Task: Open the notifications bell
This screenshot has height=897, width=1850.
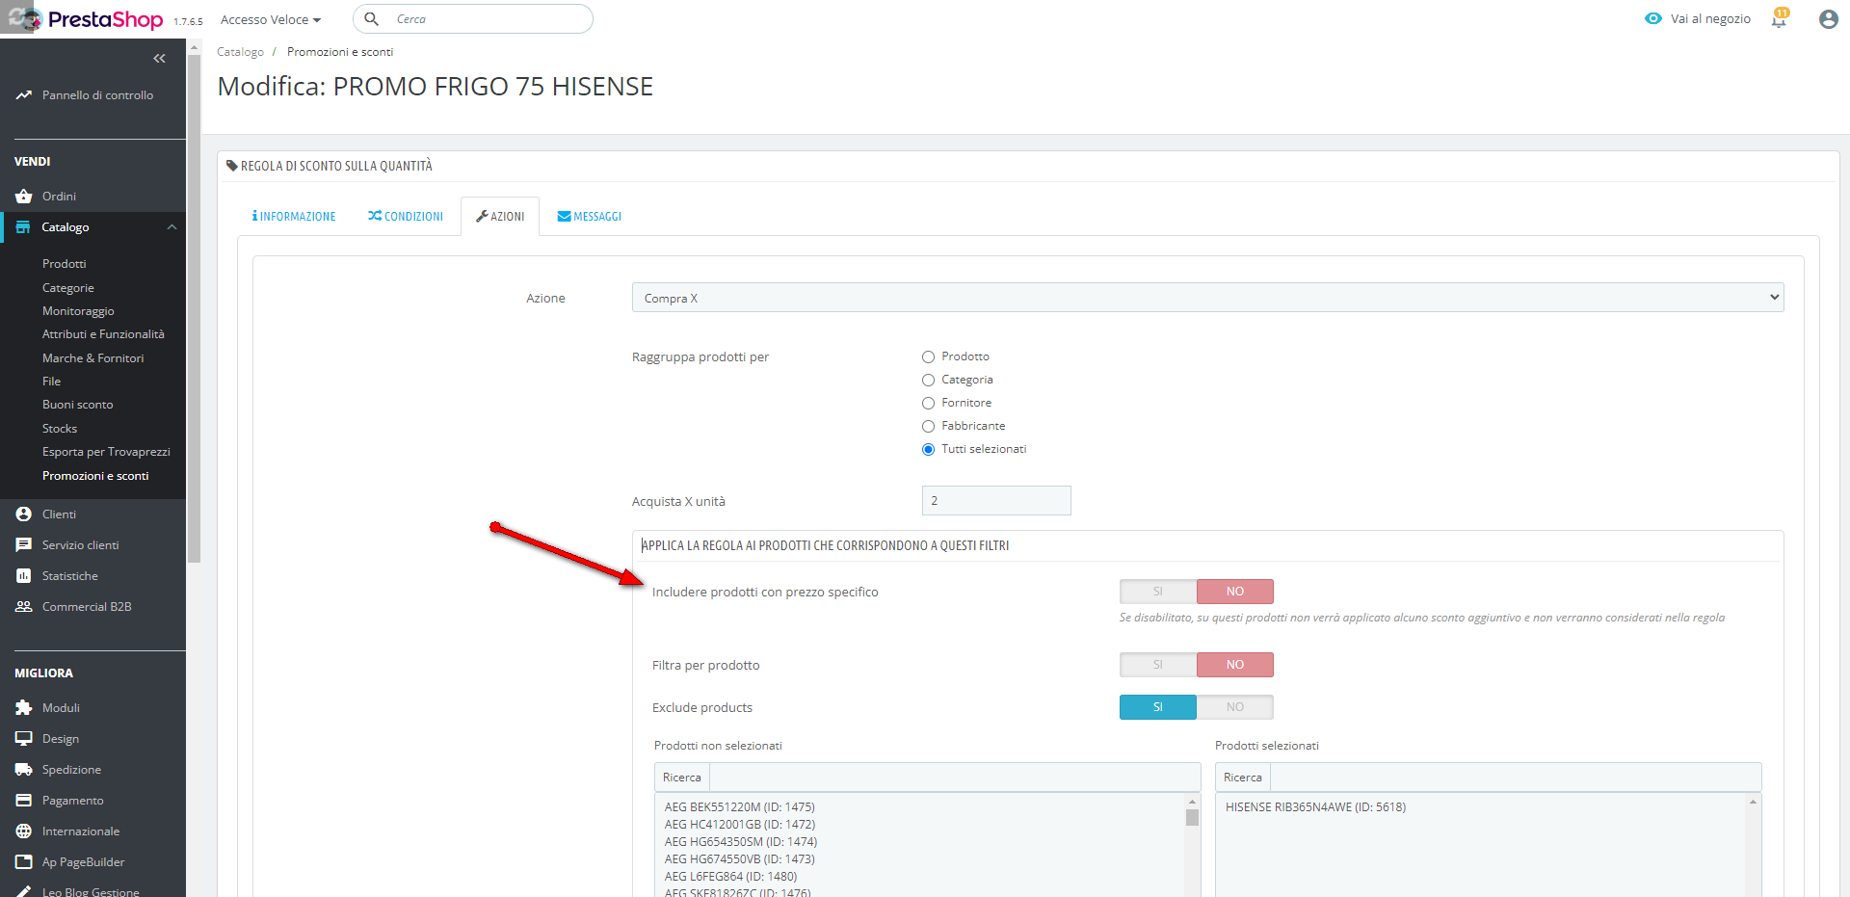Action: click(x=1779, y=19)
